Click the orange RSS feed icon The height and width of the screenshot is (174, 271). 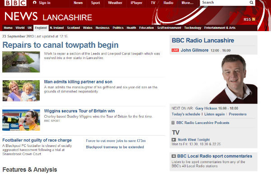coord(253,19)
